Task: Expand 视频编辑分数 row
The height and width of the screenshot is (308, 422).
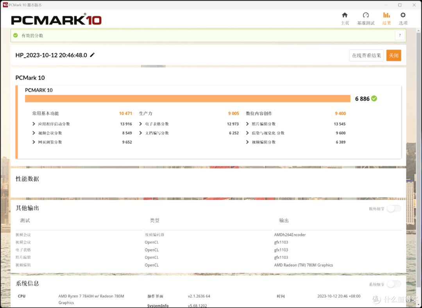Action: coord(247,142)
